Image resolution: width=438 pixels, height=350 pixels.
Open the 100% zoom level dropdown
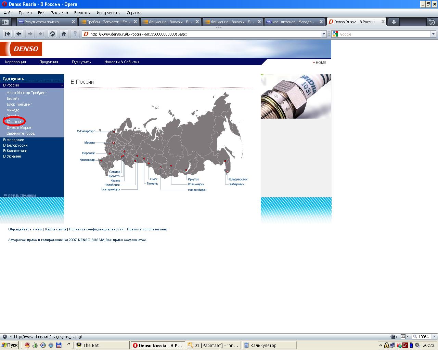435,337
